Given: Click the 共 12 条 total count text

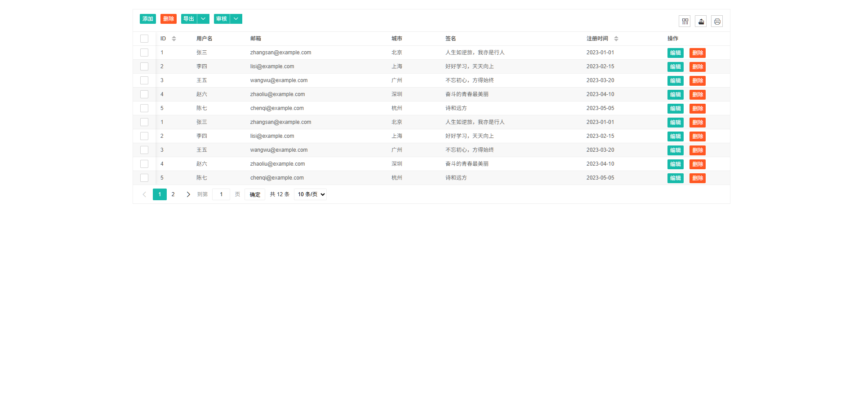Looking at the screenshot, I should click(x=280, y=194).
